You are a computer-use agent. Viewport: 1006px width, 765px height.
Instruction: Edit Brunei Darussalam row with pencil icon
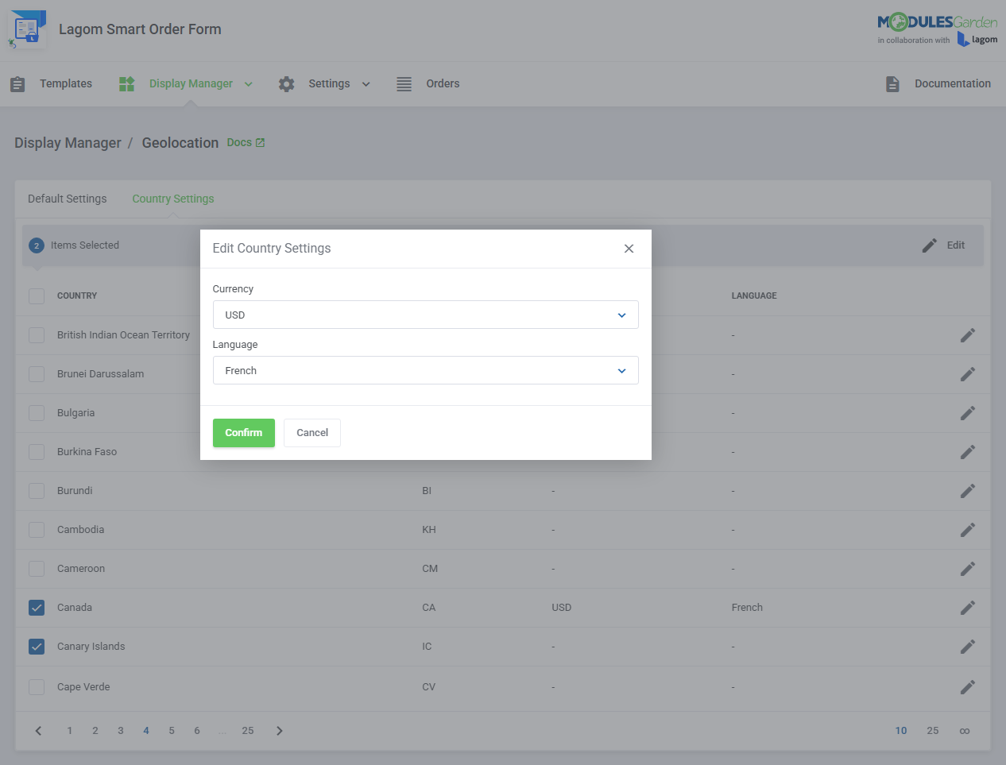point(967,374)
